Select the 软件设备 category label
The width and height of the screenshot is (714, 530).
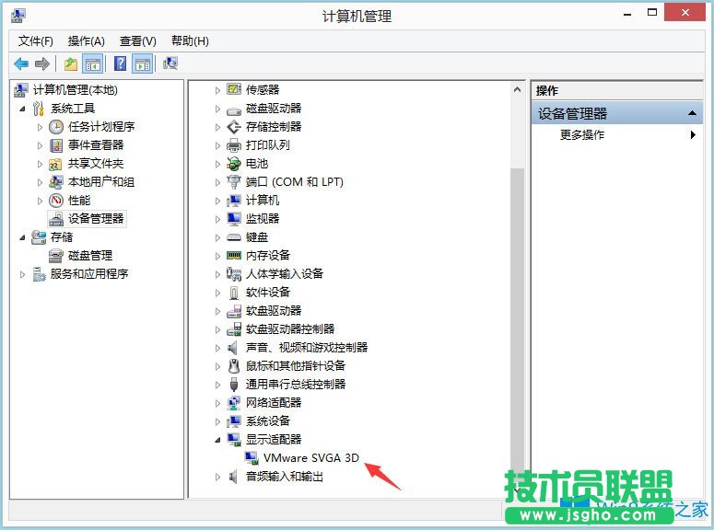pyautogui.click(x=268, y=293)
